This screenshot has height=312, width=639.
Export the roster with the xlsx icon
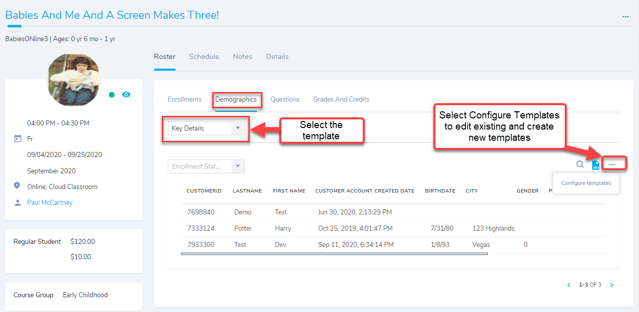[x=596, y=165]
